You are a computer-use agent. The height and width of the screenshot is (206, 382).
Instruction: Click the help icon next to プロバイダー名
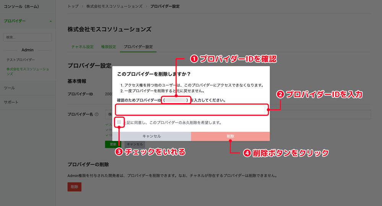click(x=97, y=114)
